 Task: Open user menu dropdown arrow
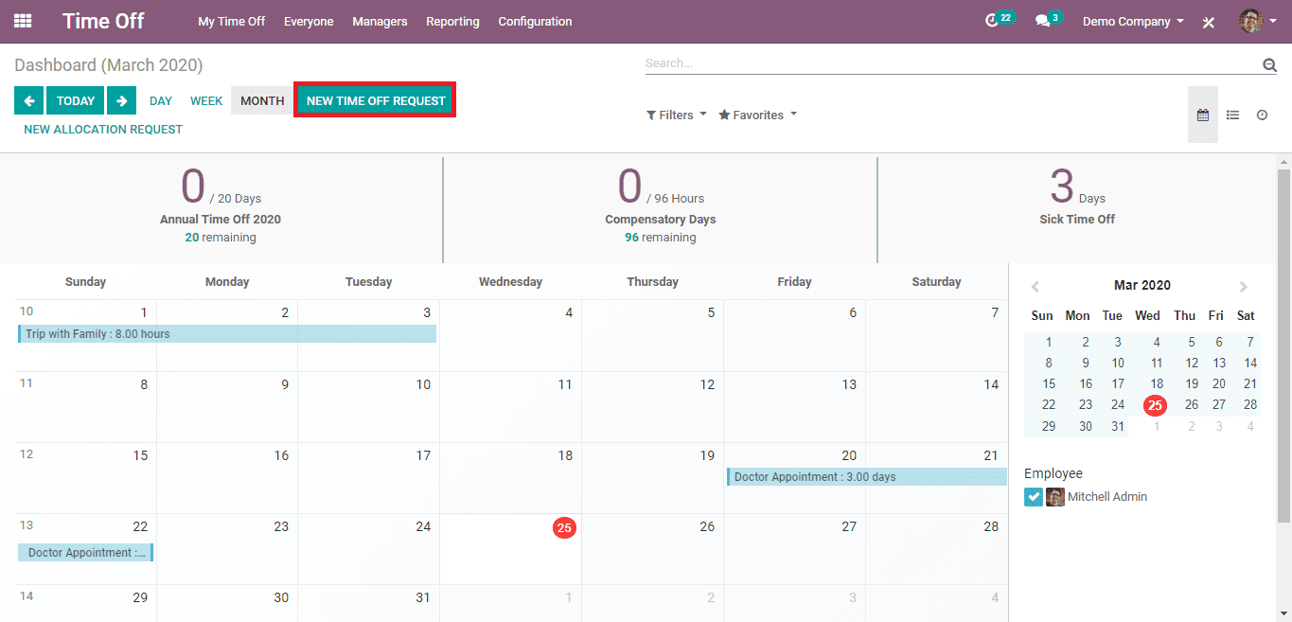(x=1273, y=21)
